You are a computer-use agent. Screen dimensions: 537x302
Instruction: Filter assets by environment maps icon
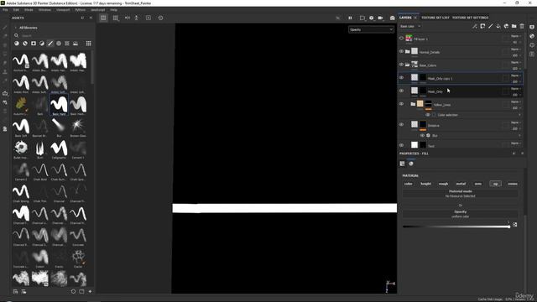coord(76,44)
